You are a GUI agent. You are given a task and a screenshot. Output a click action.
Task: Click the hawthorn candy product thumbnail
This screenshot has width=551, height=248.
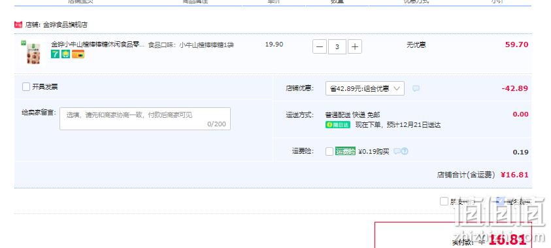click(33, 54)
